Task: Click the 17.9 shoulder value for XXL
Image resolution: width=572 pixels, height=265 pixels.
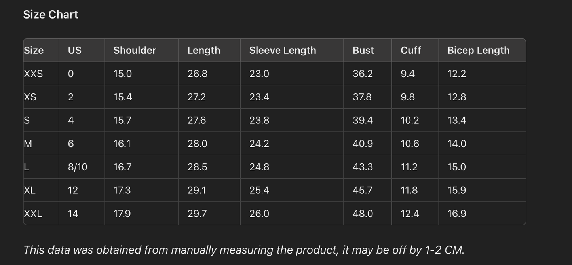Action: pyautogui.click(x=122, y=214)
